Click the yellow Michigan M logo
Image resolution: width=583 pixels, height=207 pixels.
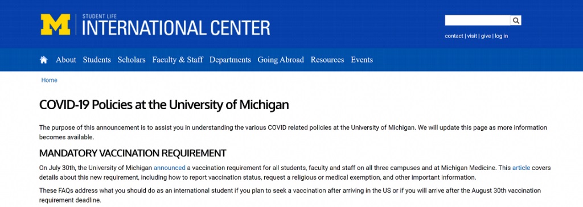point(55,24)
